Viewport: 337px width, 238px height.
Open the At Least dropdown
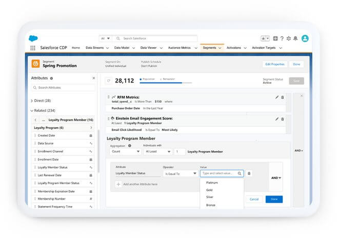[157, 152]
